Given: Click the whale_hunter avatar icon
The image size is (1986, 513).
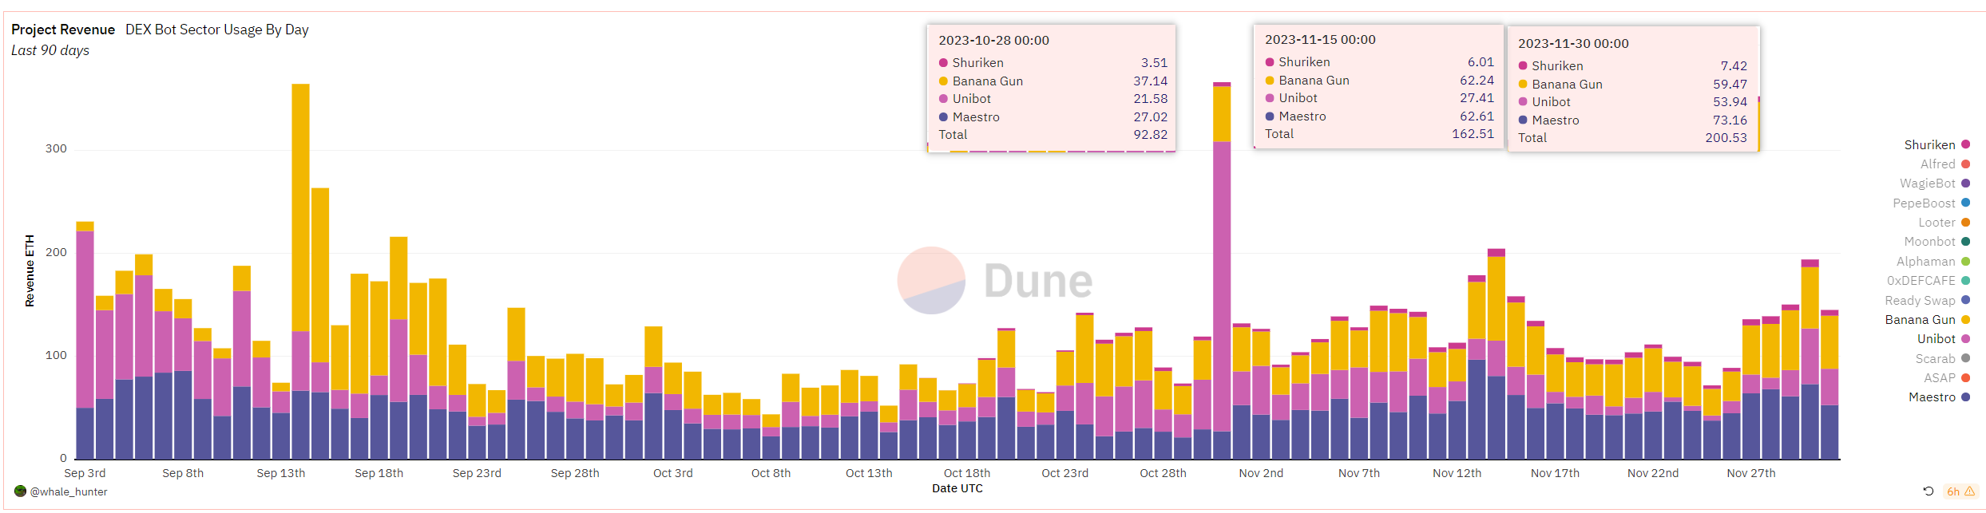Looking at the screenshot, I should pyautogui.click(x=20, y=491).
